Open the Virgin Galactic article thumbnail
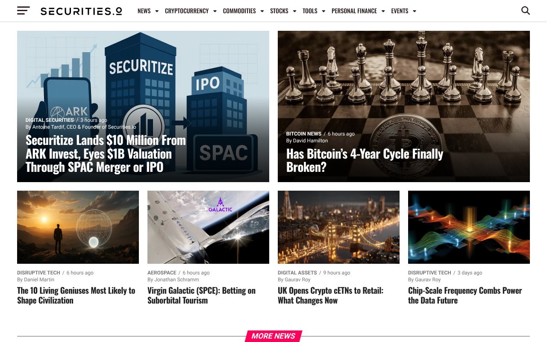547x342 pixels. [x=208, y=227]
